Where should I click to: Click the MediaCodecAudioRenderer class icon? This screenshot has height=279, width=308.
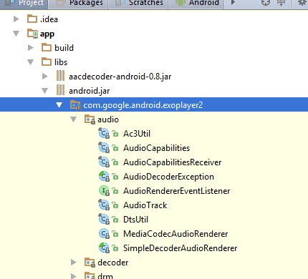pyautogui.click(x=104, y=234)
